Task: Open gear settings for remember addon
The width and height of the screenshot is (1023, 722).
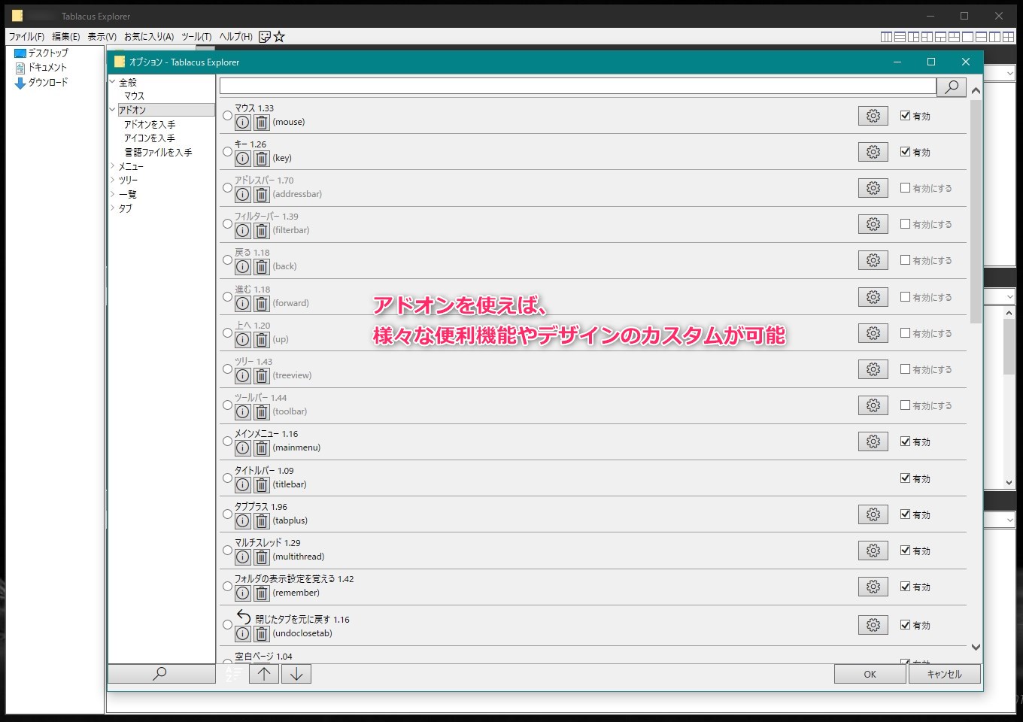Action: [x=873, y=587]
